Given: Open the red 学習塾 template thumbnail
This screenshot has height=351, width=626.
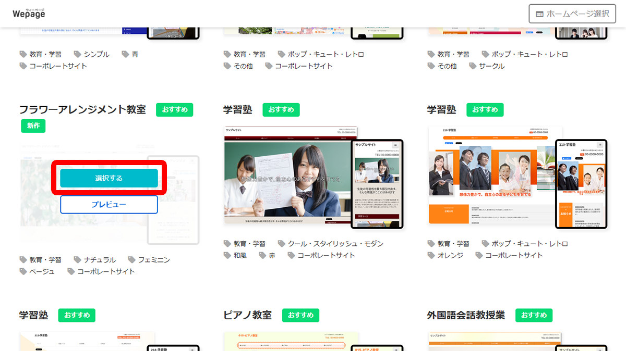Looking at the screenshot, I should [314, 177].
